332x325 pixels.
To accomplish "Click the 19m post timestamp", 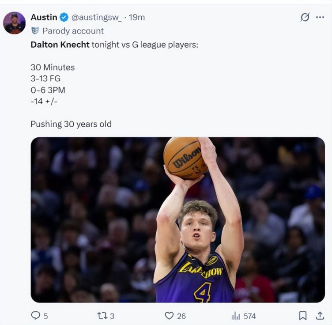I will click(136, 17).
